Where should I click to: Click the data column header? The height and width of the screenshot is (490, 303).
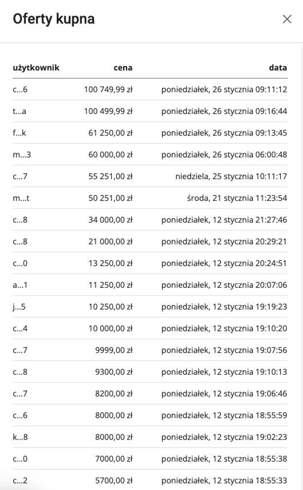(278, 67)
